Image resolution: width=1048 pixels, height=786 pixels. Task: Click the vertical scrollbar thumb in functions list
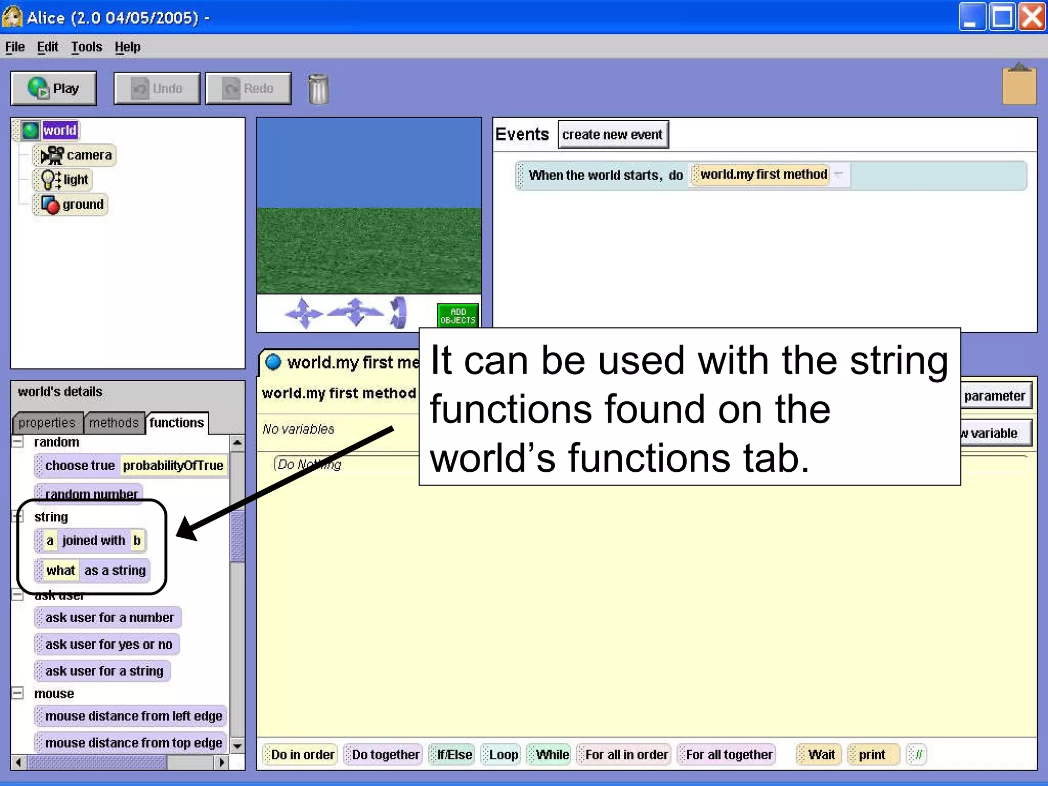237,536
